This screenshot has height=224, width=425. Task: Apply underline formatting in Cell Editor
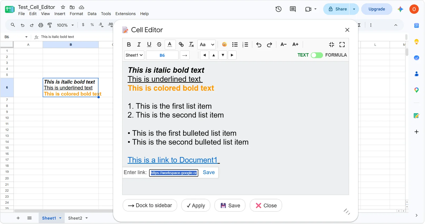(x=149, y=45)
